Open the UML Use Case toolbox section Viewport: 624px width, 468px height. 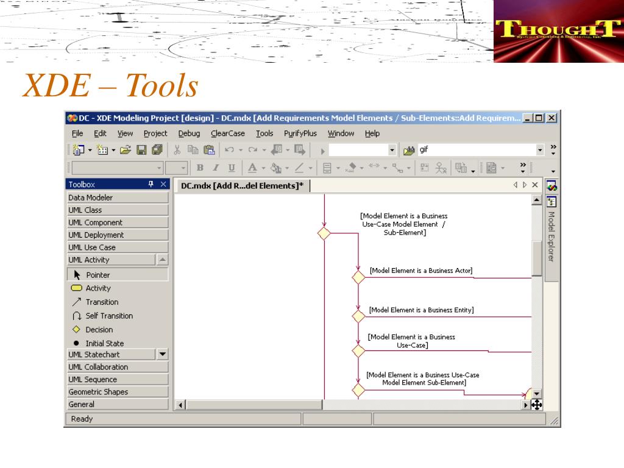click(118, 247)
